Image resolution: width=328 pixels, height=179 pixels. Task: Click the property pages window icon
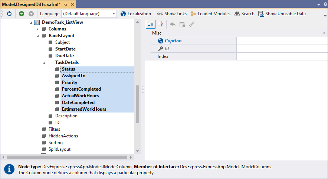click(x=182, y=24)
